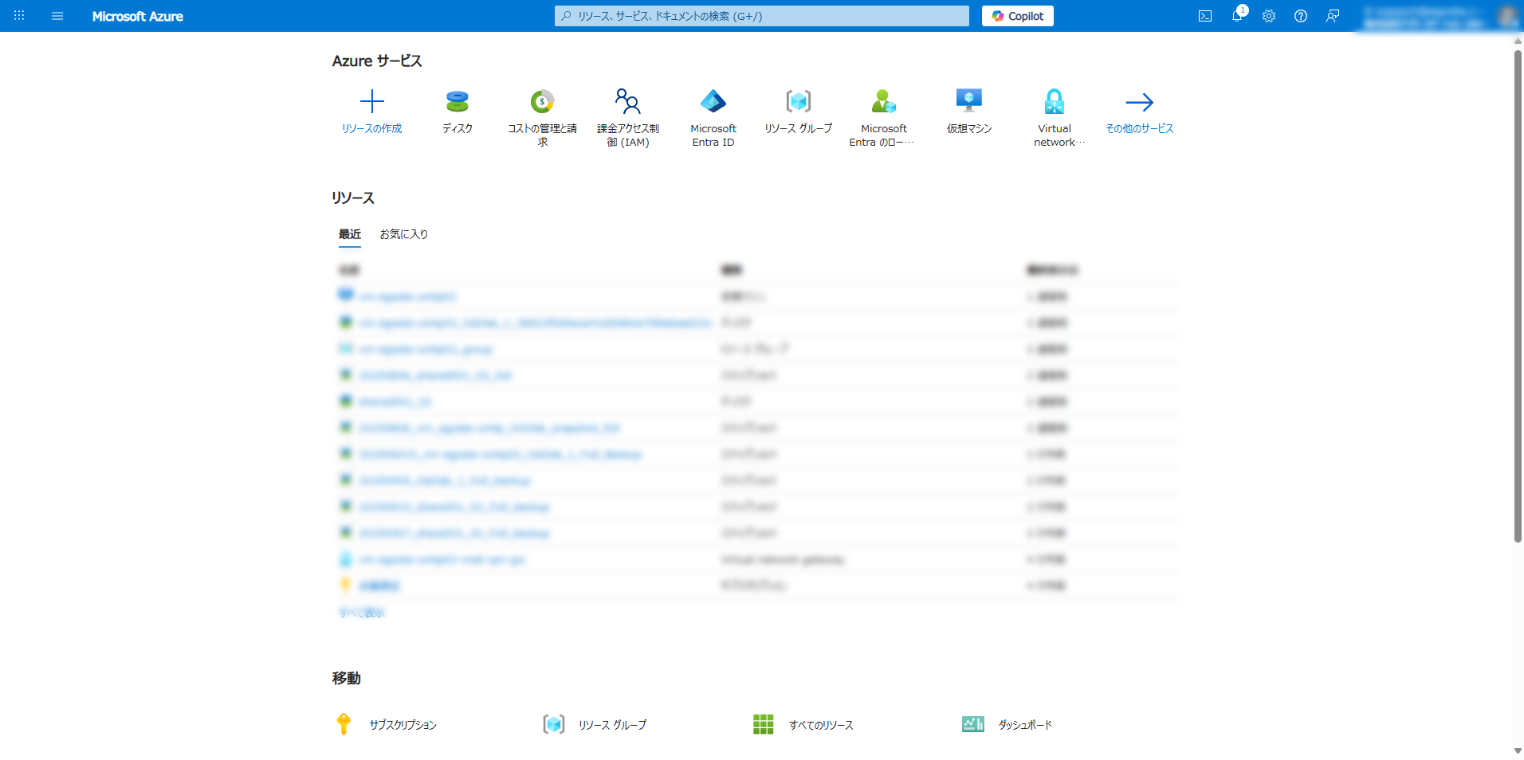Image resolution: width=1524 pixels, height=760 pixels.
Task: Open the ディスク service
Action: click(x=457, y=102)
